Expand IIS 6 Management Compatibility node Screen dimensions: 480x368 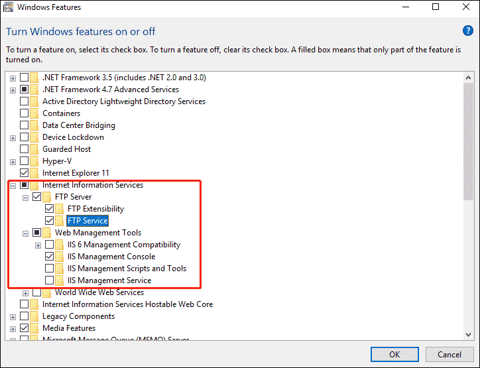click(x=38, y=245)
